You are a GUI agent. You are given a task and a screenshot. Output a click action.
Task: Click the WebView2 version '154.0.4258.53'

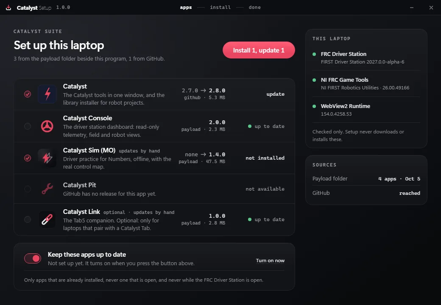coord(336,114)
